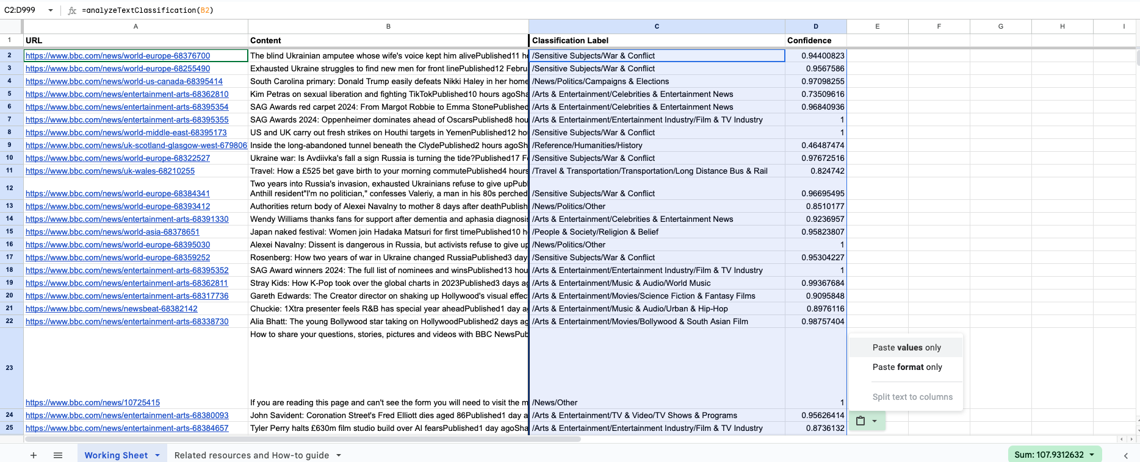1140x462 pixels.
Task: Click content cell about Kim Petras
Action: [388, 94]
